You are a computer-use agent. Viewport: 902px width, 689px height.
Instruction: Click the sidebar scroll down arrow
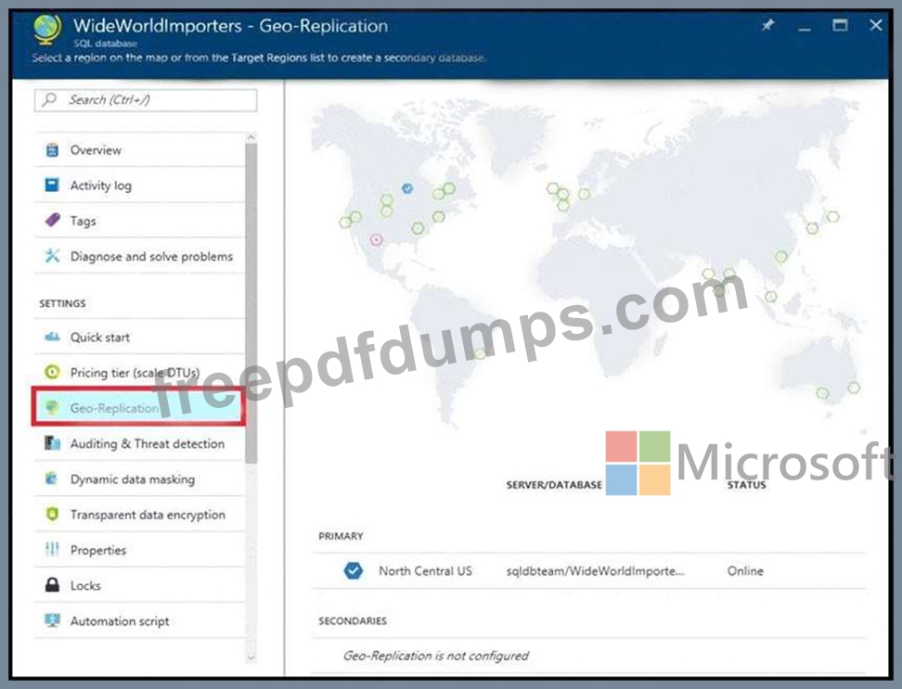coord(251,657)
